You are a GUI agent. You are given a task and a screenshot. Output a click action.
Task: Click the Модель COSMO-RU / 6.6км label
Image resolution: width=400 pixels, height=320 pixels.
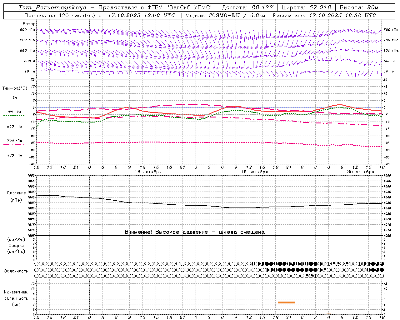pyautogui.click(x=225, y=15)
